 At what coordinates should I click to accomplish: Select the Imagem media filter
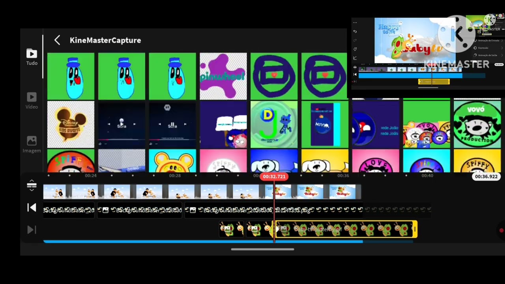tap(32, 145)
